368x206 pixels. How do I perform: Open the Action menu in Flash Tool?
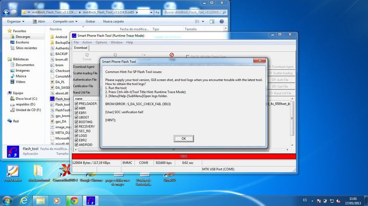point(87,42)
